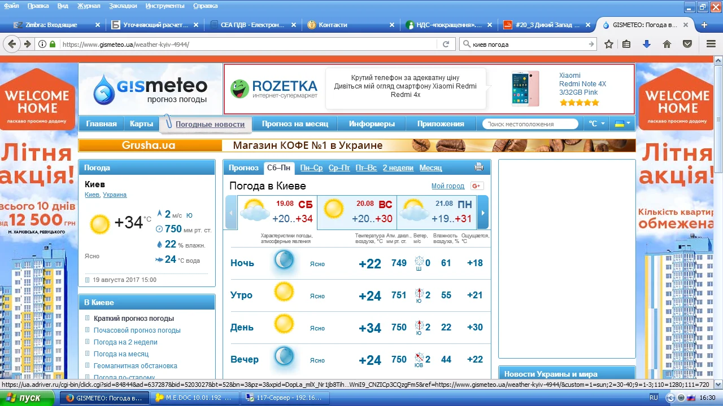Click the site info icon in address bar

click(x=42, y=44)
